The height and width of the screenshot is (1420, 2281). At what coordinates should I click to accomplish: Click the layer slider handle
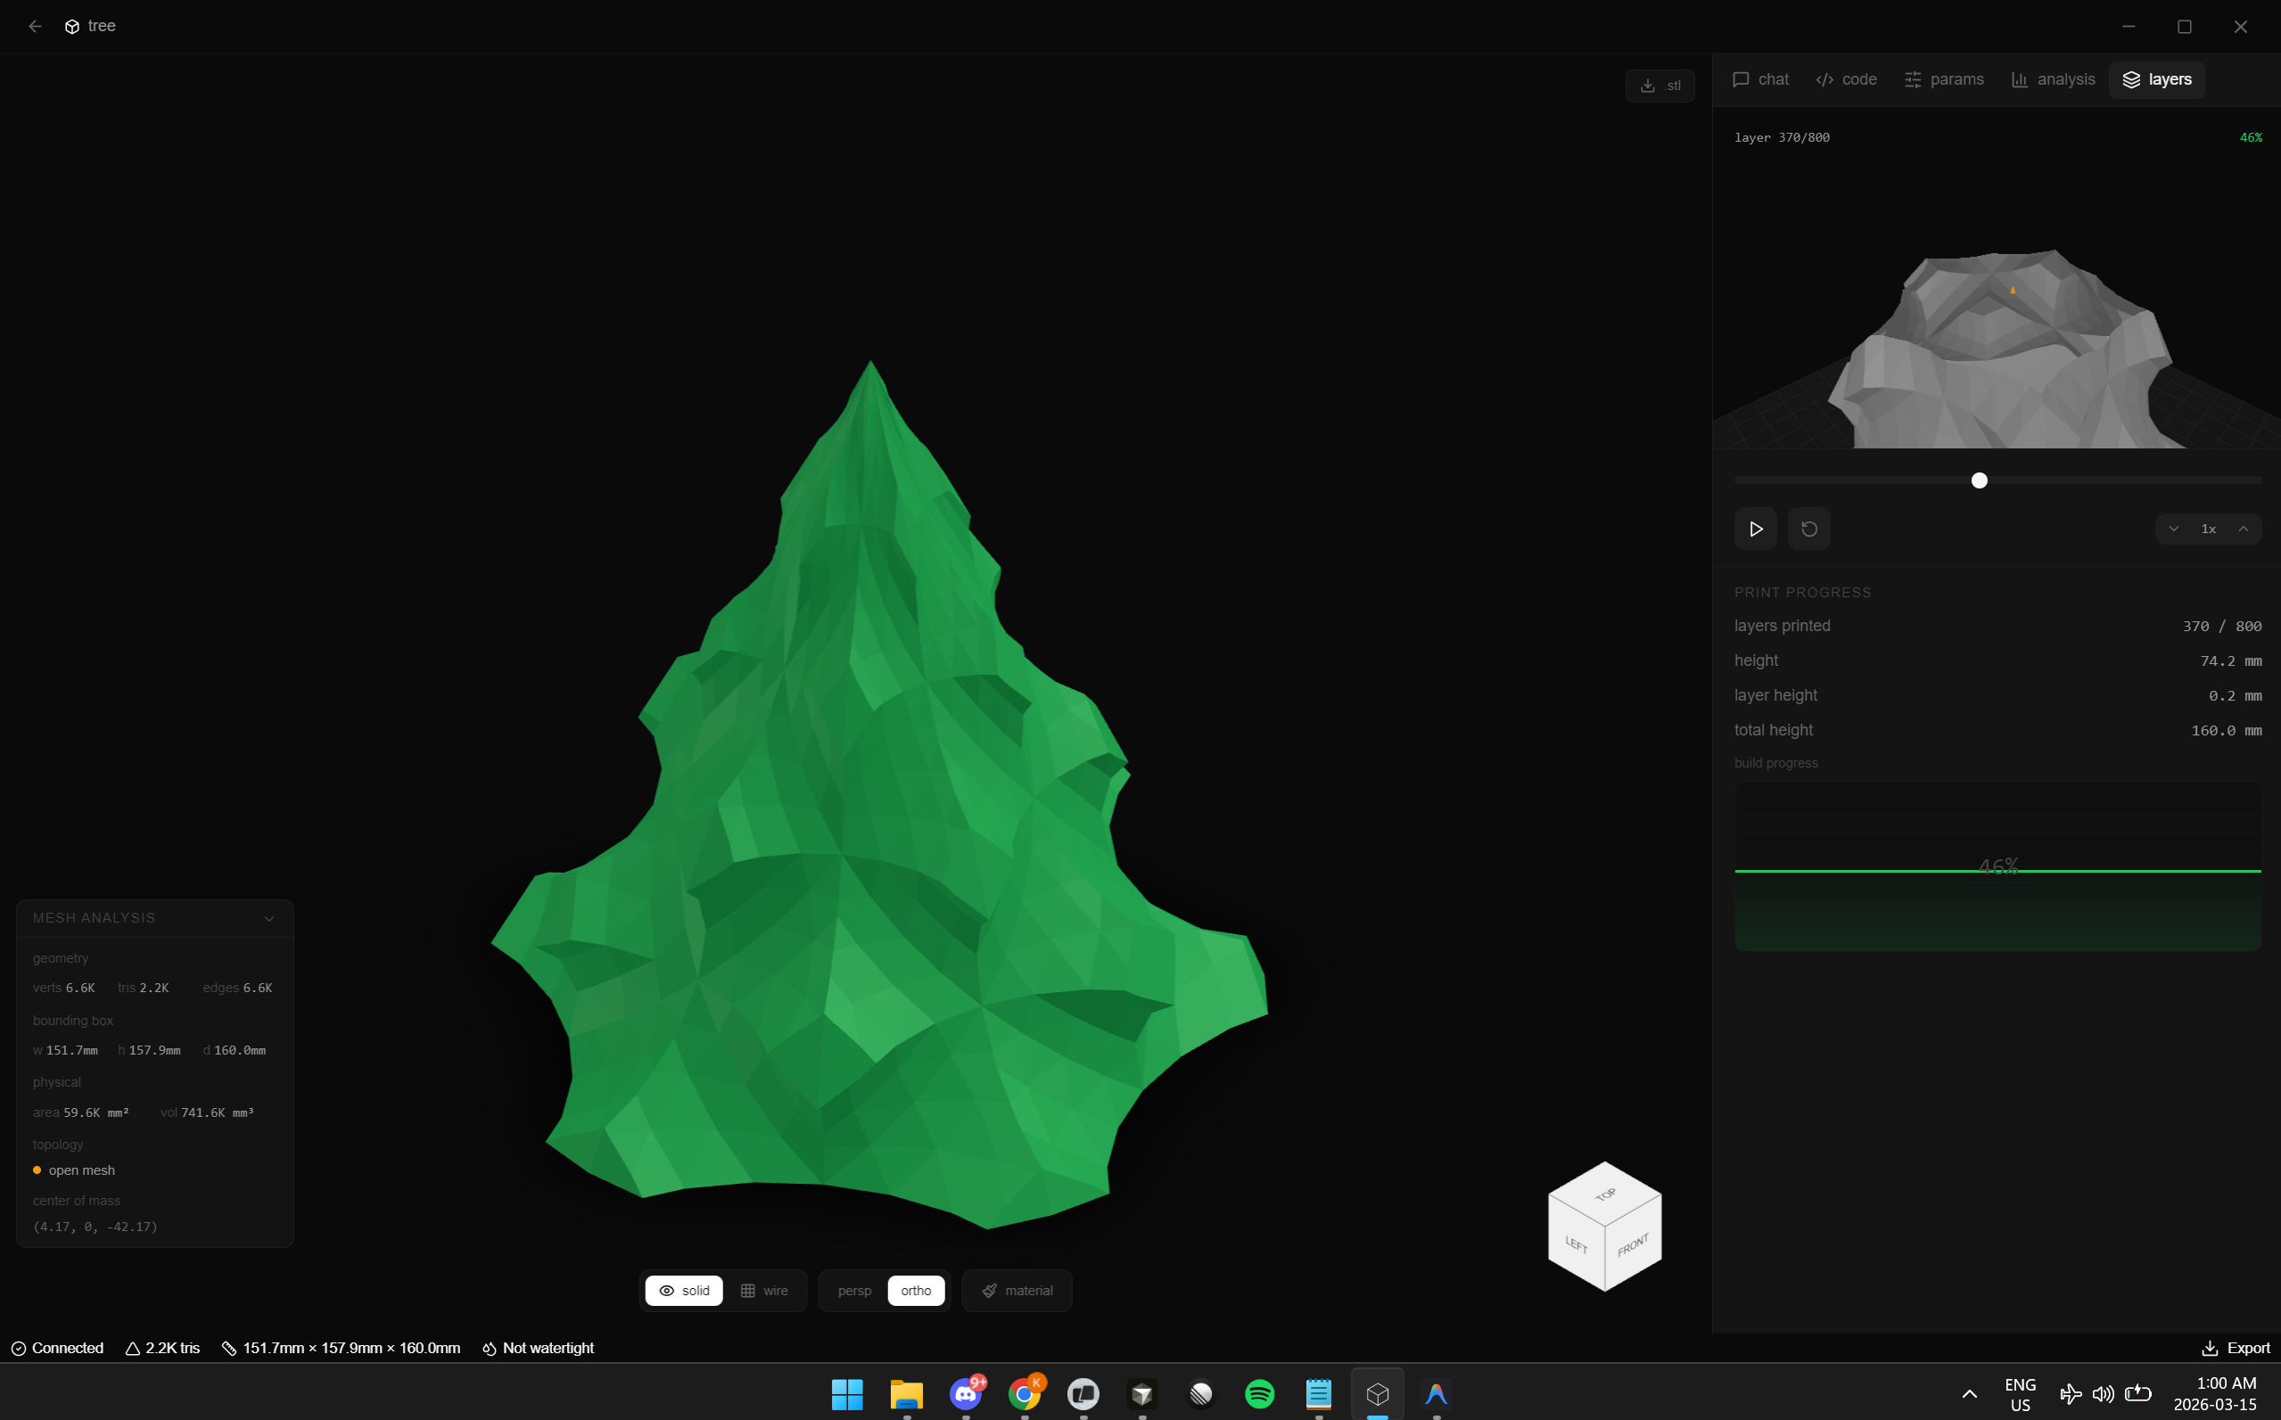tap(1980, 480)
